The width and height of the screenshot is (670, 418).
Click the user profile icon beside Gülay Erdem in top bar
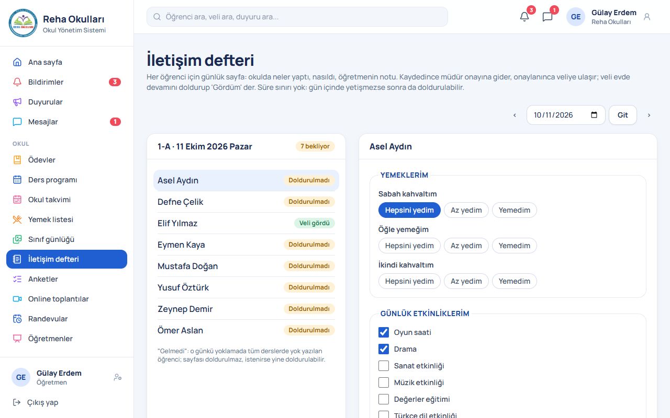(x=647, y=17)
